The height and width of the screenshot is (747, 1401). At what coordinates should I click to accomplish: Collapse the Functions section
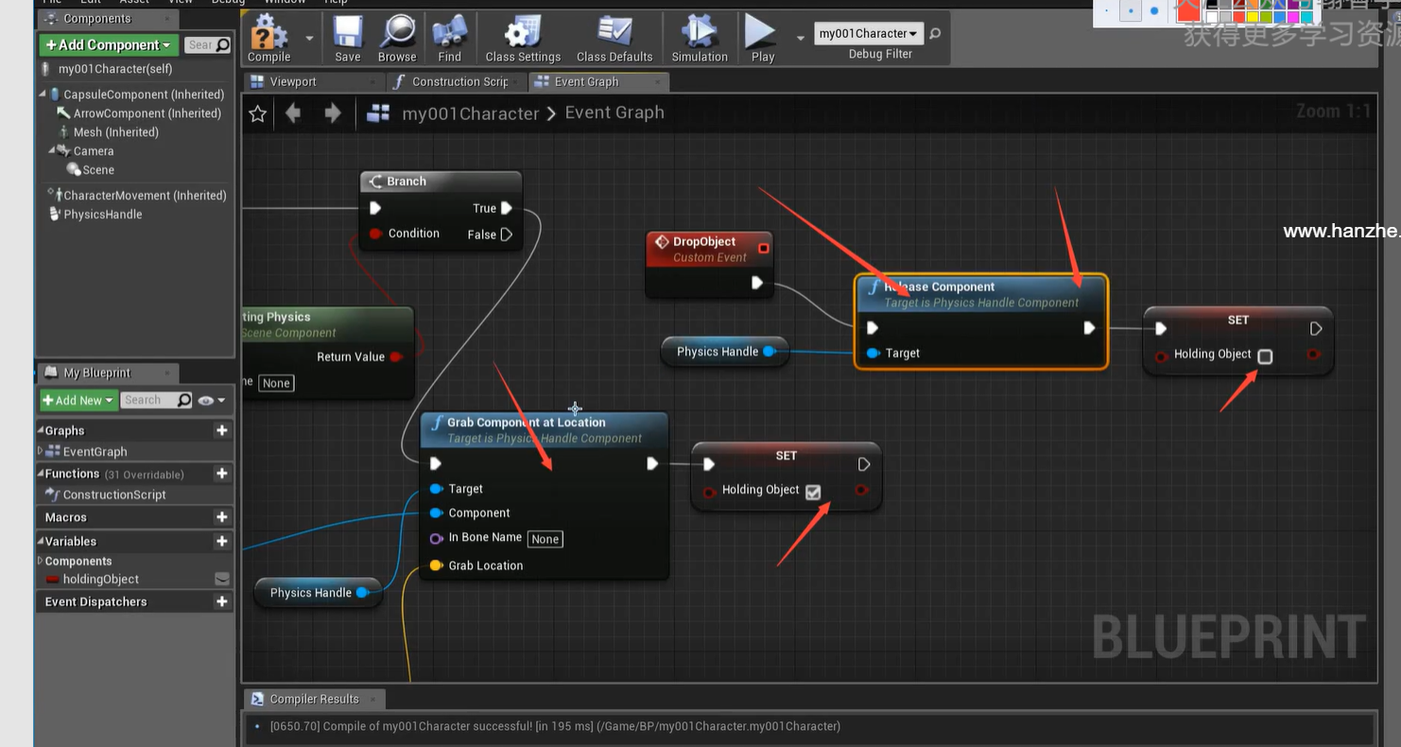point(41,473)
